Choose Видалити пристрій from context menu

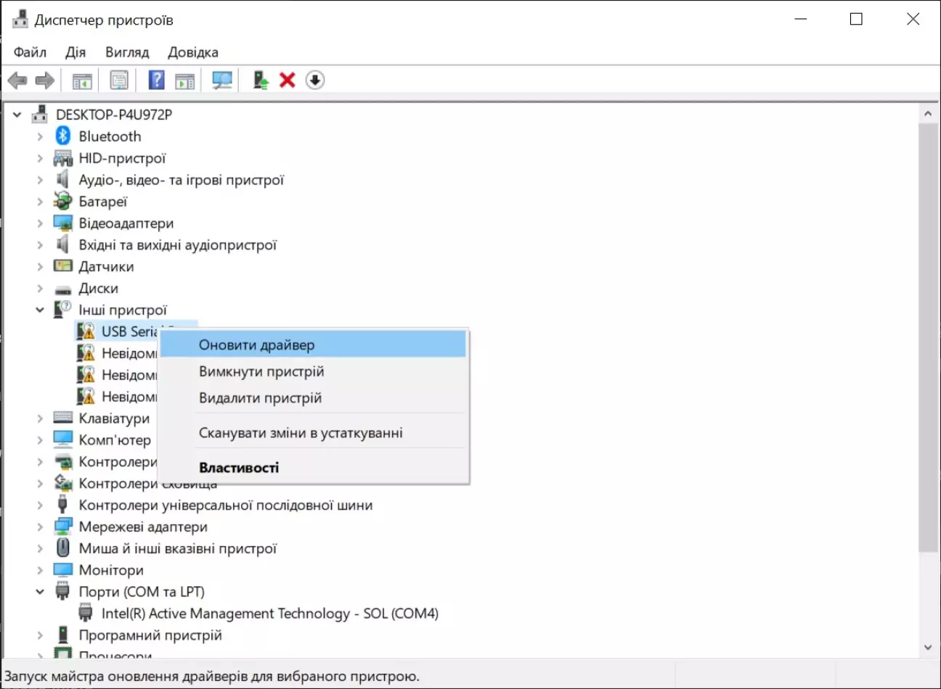[x=260, y=398]
